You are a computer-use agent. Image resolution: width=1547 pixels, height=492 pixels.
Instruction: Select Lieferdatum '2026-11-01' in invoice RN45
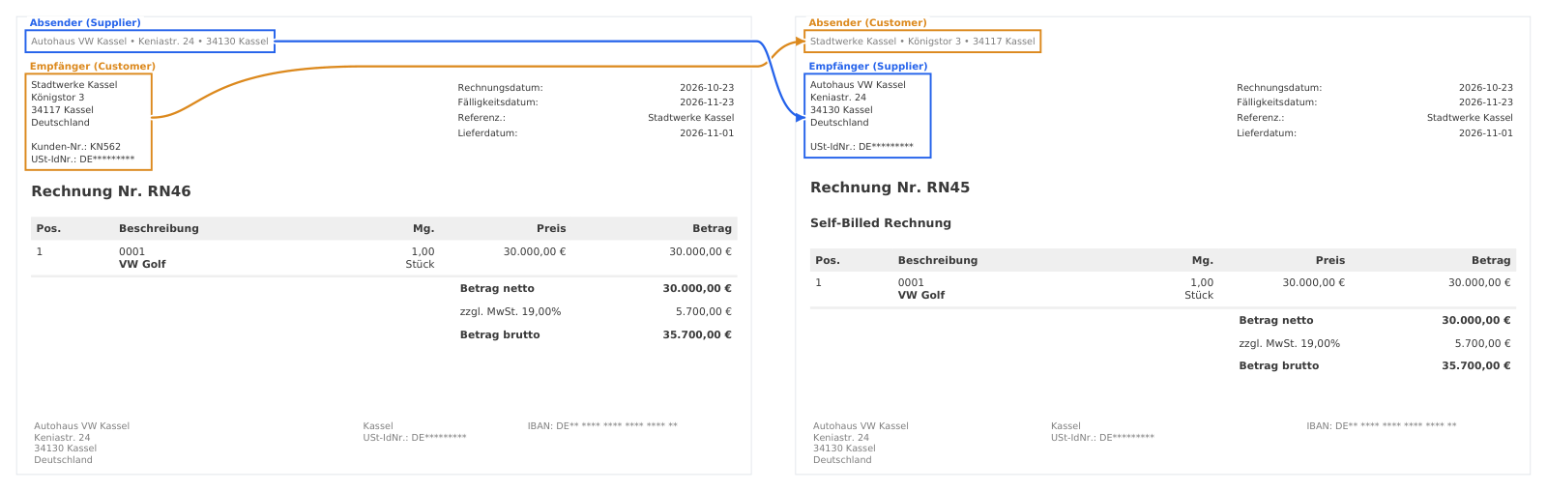pos(1486,133)
